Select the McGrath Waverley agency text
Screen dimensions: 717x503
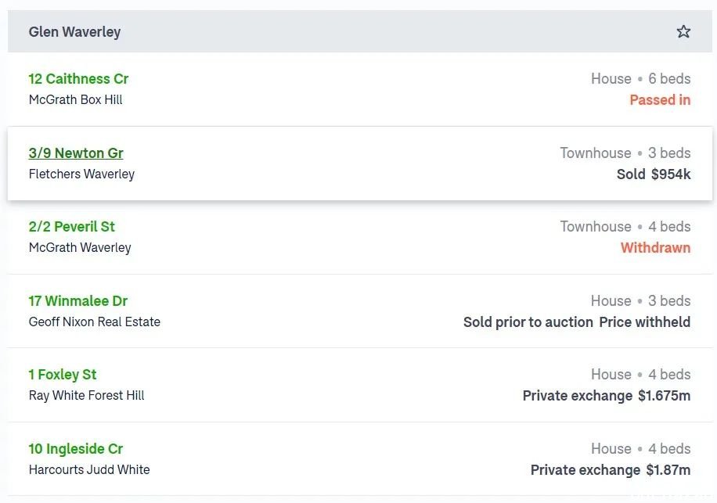80,248
